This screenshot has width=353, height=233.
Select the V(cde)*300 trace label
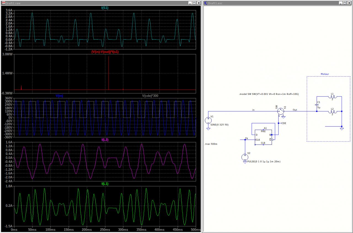click(x=150, y=96)
